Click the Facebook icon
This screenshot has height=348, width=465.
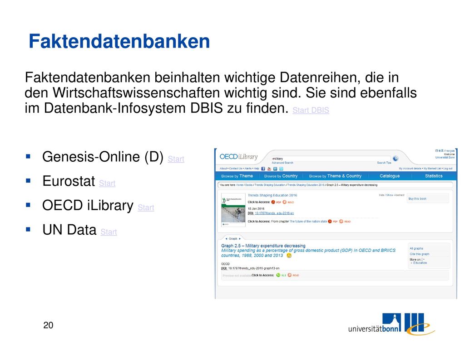click(x=263, y=169)
